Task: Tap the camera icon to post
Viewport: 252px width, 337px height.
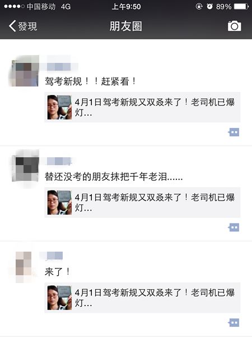Action: point(234,26)
